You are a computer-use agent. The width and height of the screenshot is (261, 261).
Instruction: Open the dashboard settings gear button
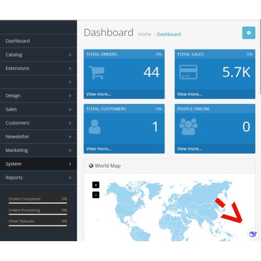coord(248,33)
